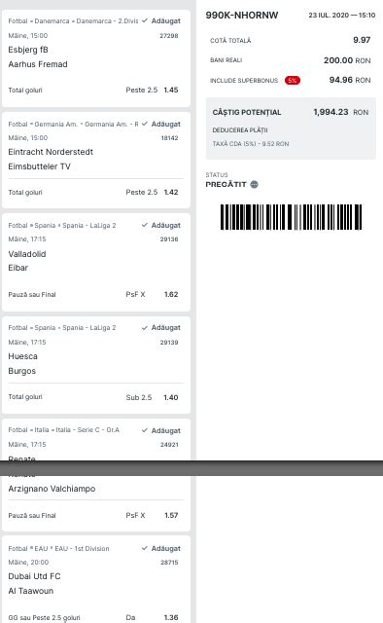Screen dimensions: 383x623
Task: Select the 1.57 odds for Arzignano match
Action: point(171,515)
